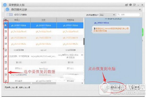146x98 pixels.
Task: Select the mrjoey06 account cell
Action: 44,56
